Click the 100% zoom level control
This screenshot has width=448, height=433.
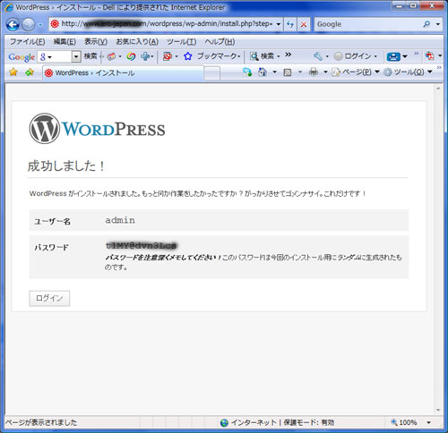coord(404,422)
